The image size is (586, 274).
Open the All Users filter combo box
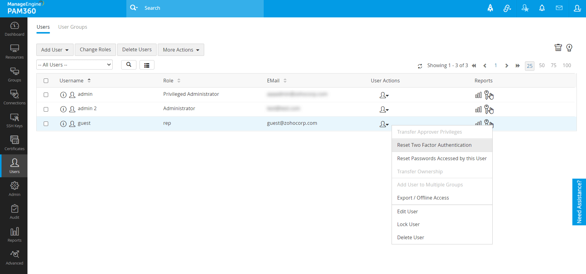(74, 65)
